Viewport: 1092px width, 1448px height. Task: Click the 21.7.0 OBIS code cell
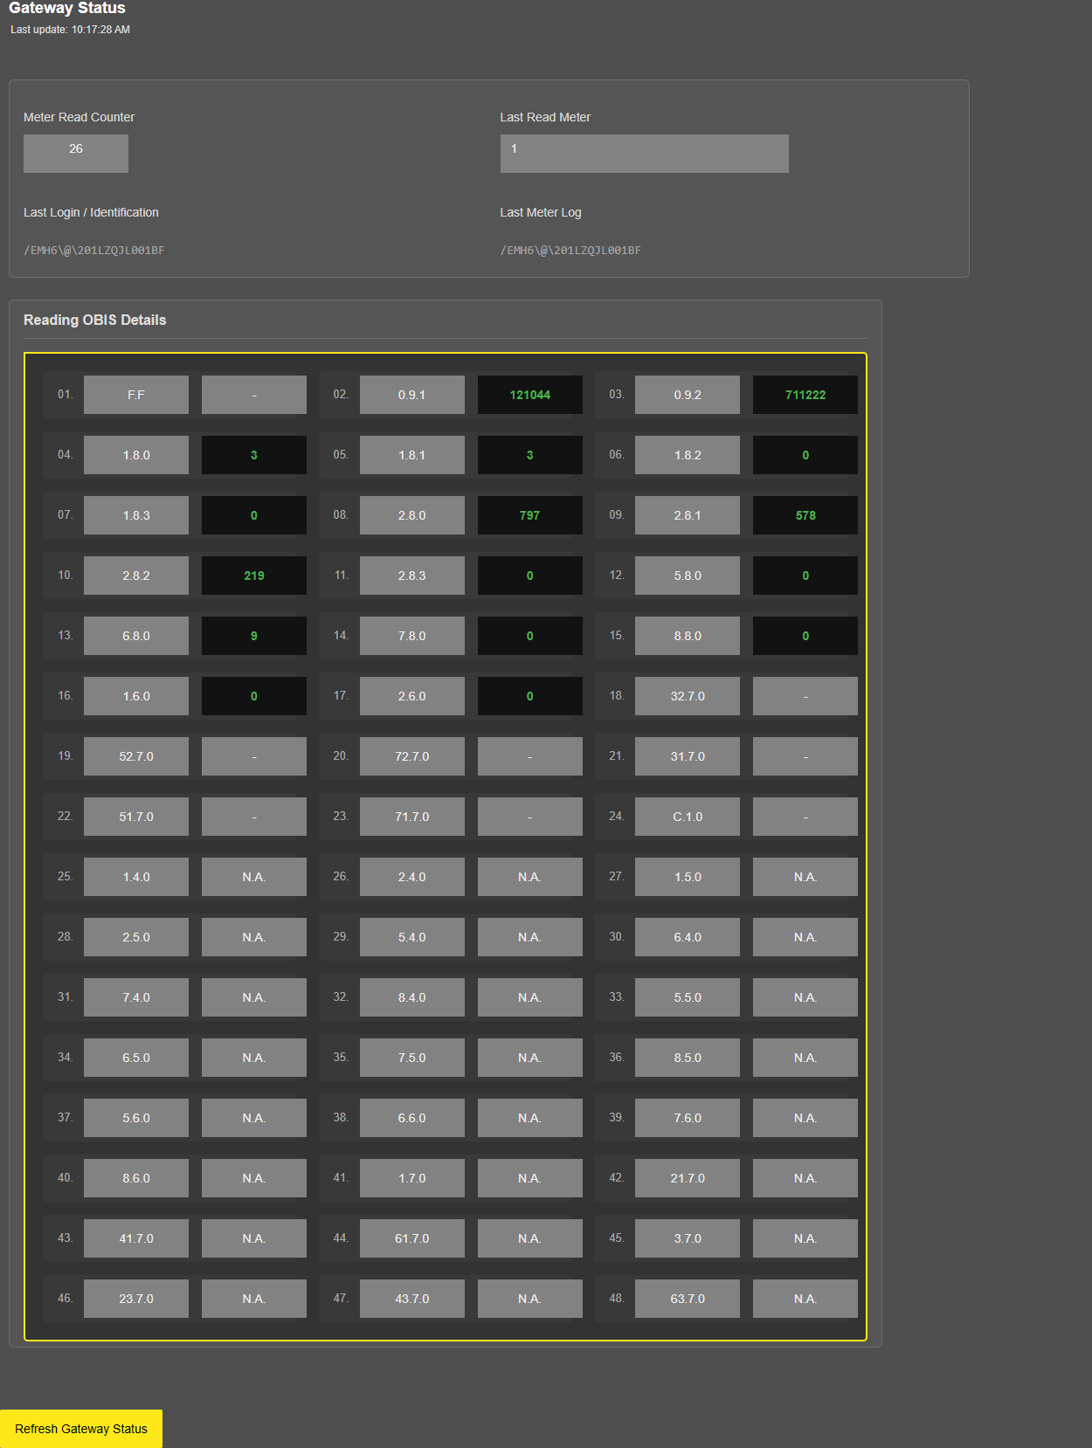688,1178
